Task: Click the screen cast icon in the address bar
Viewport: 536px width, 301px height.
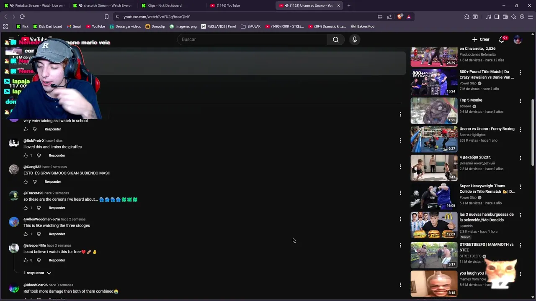Action: pyautogui.click(x=380, y=17)
